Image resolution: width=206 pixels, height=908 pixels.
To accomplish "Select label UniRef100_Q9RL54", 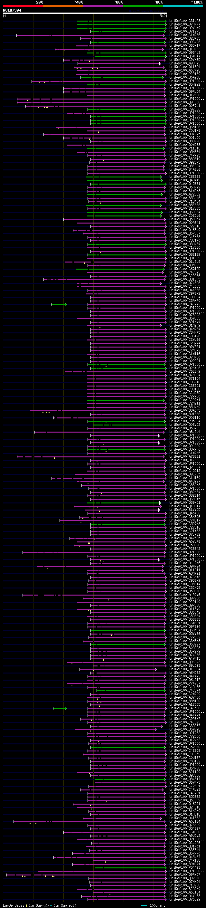I will [185, 92].
